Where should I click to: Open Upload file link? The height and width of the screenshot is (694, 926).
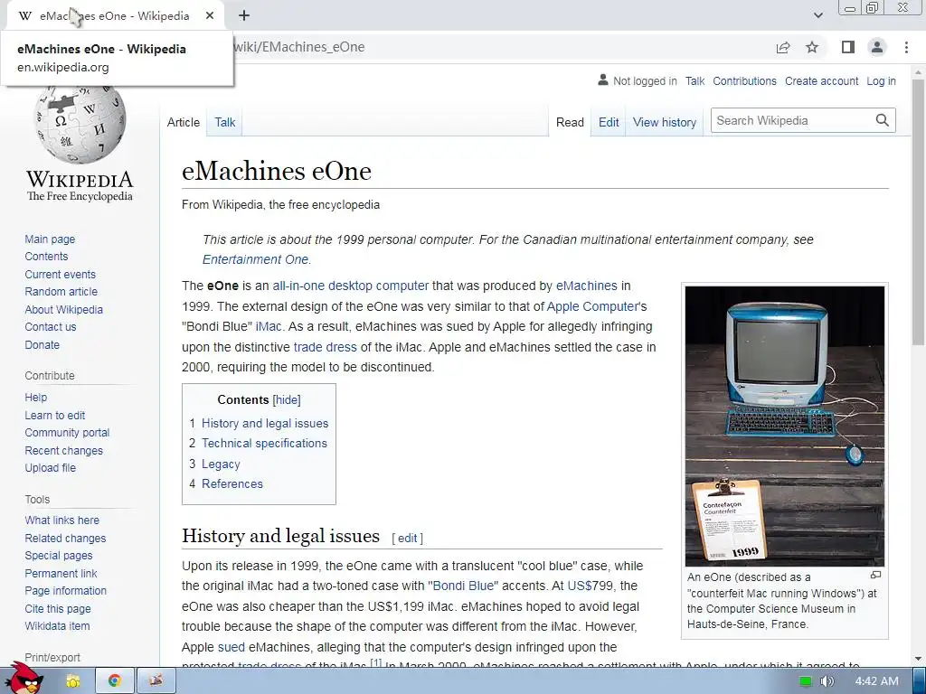[x=51, y=468]
